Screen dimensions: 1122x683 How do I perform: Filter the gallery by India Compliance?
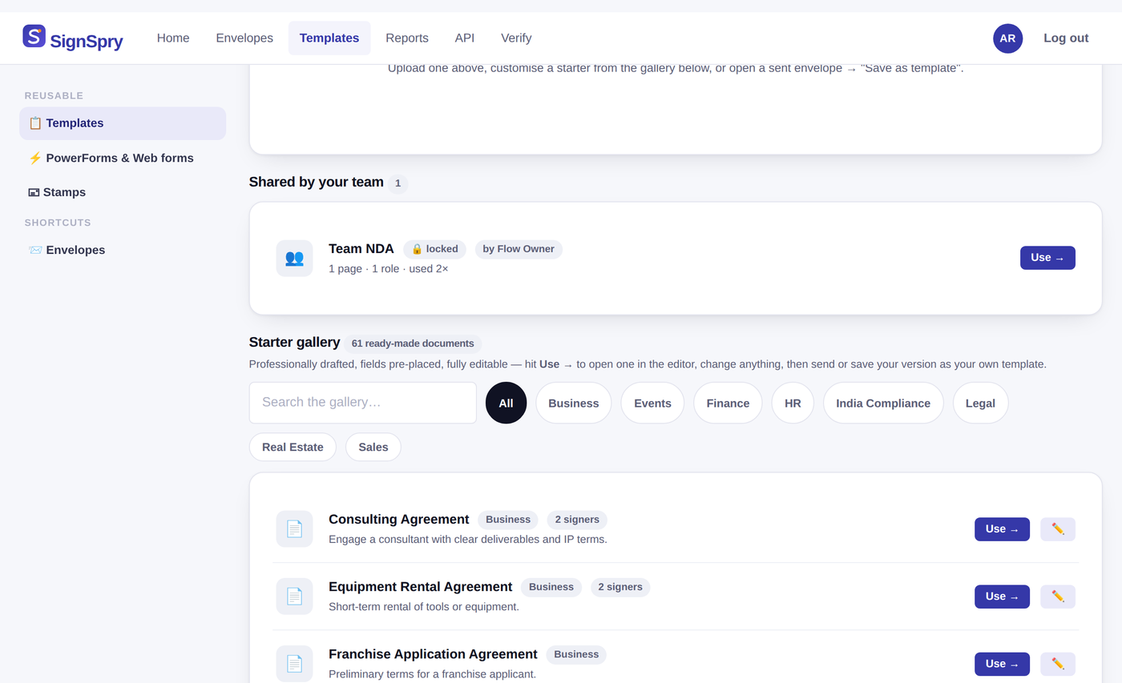(883, 403)
